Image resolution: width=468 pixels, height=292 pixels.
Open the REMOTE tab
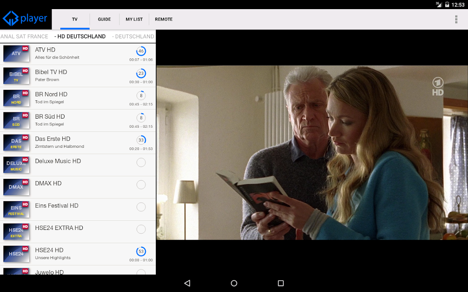point(164,19)
